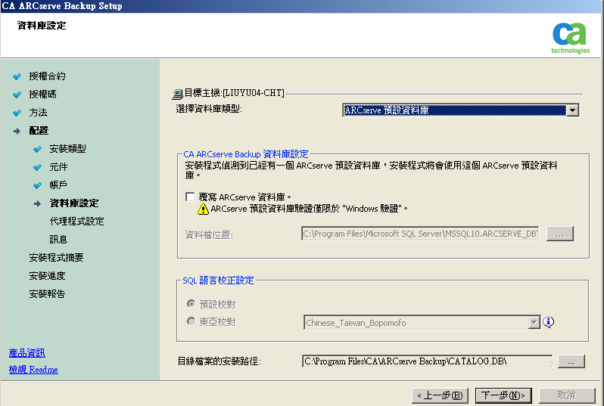This screenshot has height=406, width=604.
Task: Click the checkmark icon next to 元件
Action: click(37, 167)
